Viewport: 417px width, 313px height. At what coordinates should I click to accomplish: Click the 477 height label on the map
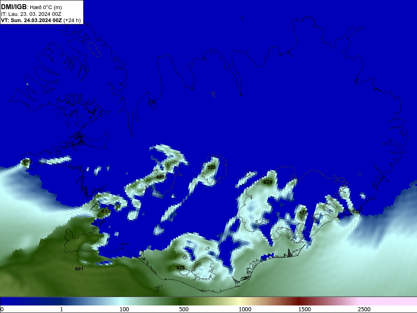tap(303, 212)
